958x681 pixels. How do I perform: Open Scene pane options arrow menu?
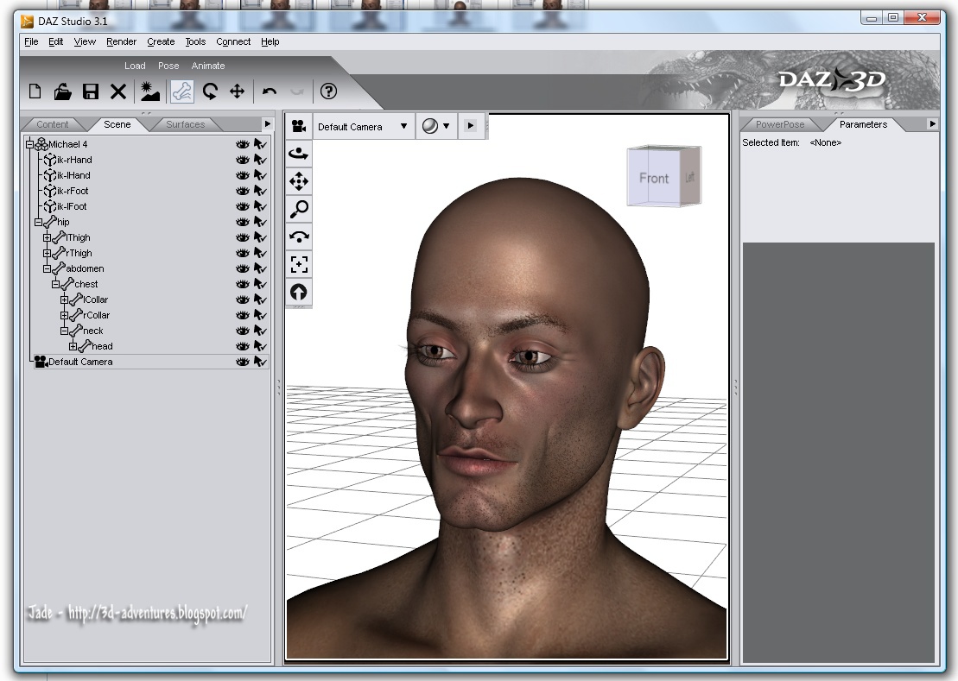point(267,124)
